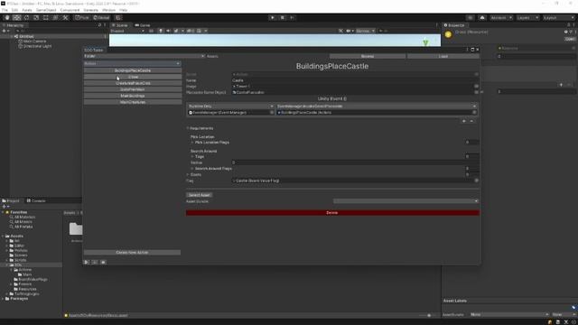Screen dimensions: 578x325
Task: Click the Browse button
Action: (x=368, y=56)
